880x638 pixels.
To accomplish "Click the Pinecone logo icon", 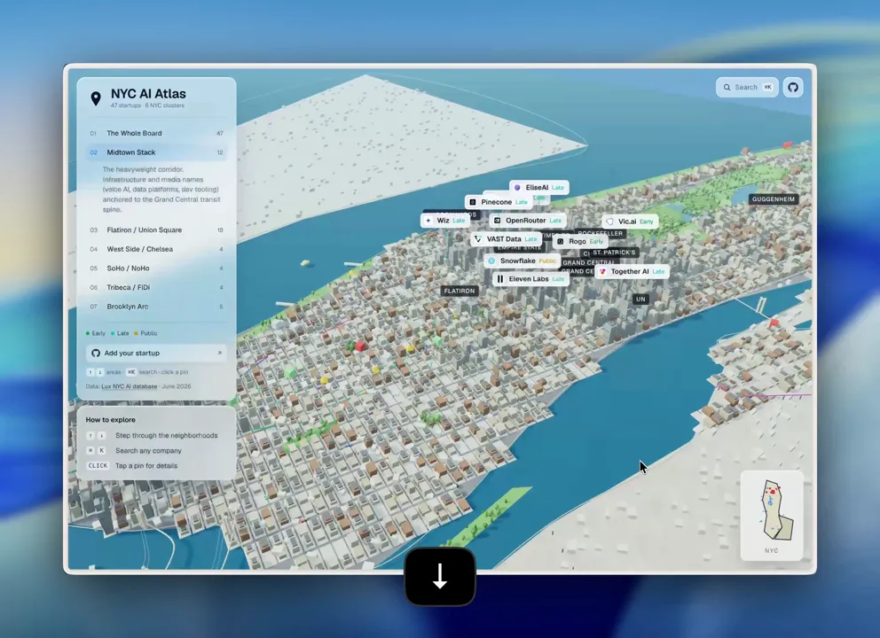I will click(473, 202).
